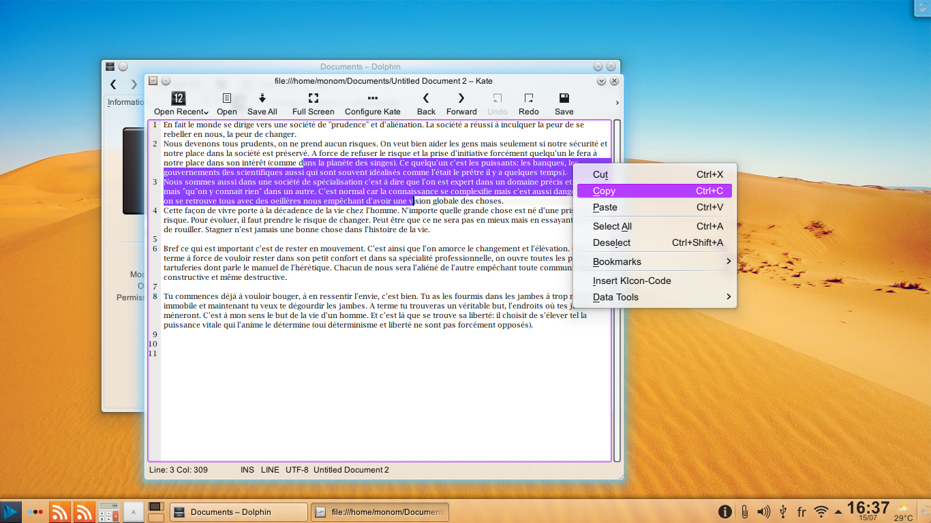Select the Information tab in Dolphin
Screen dimensions: 931x523
click(x=127, y=102)
